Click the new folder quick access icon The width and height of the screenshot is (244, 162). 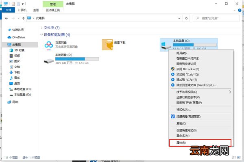point(19,4)
